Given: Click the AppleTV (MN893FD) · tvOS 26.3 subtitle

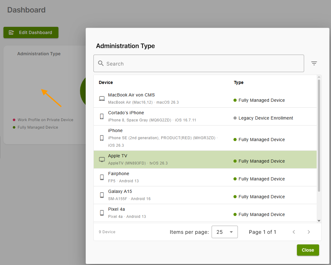Looking at the screenshot, I should point(138,163).
